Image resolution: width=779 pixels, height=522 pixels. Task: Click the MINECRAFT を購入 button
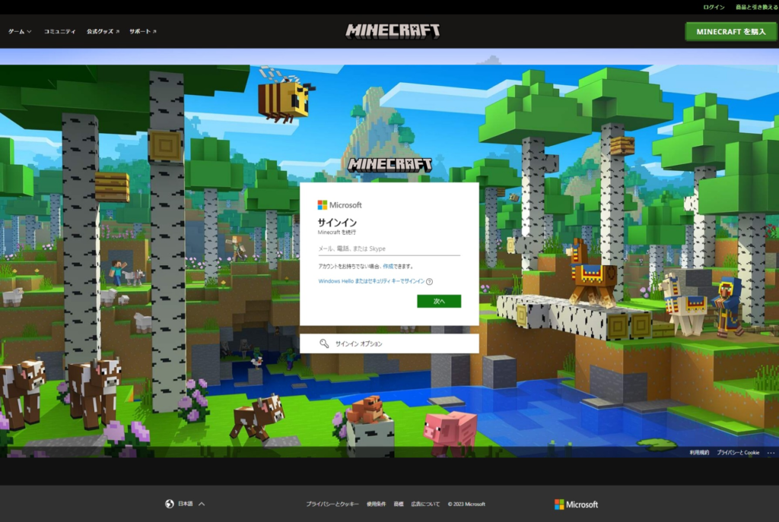(x=731, y=32)
